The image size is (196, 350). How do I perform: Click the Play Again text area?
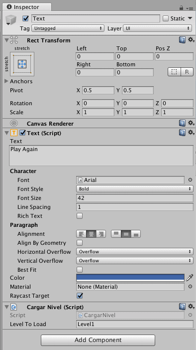pos(101,156)
